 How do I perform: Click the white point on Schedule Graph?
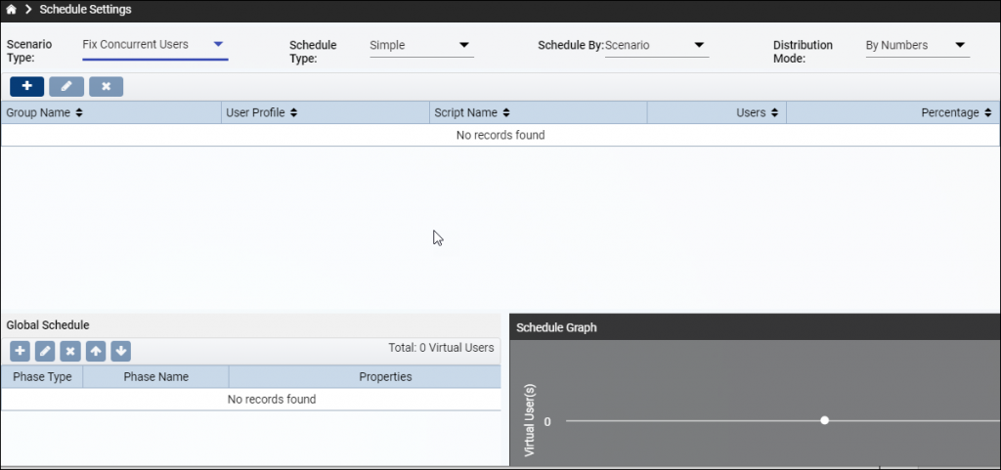click(x=825, y=420)
